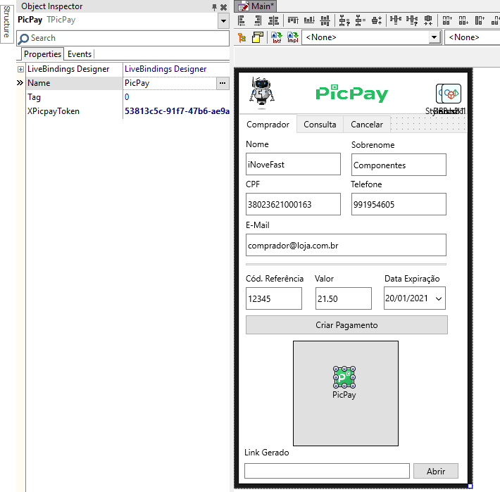This screenshot has height=492, width=500.
Task: Close the Object Inspector panel
Action: point(223,7)
